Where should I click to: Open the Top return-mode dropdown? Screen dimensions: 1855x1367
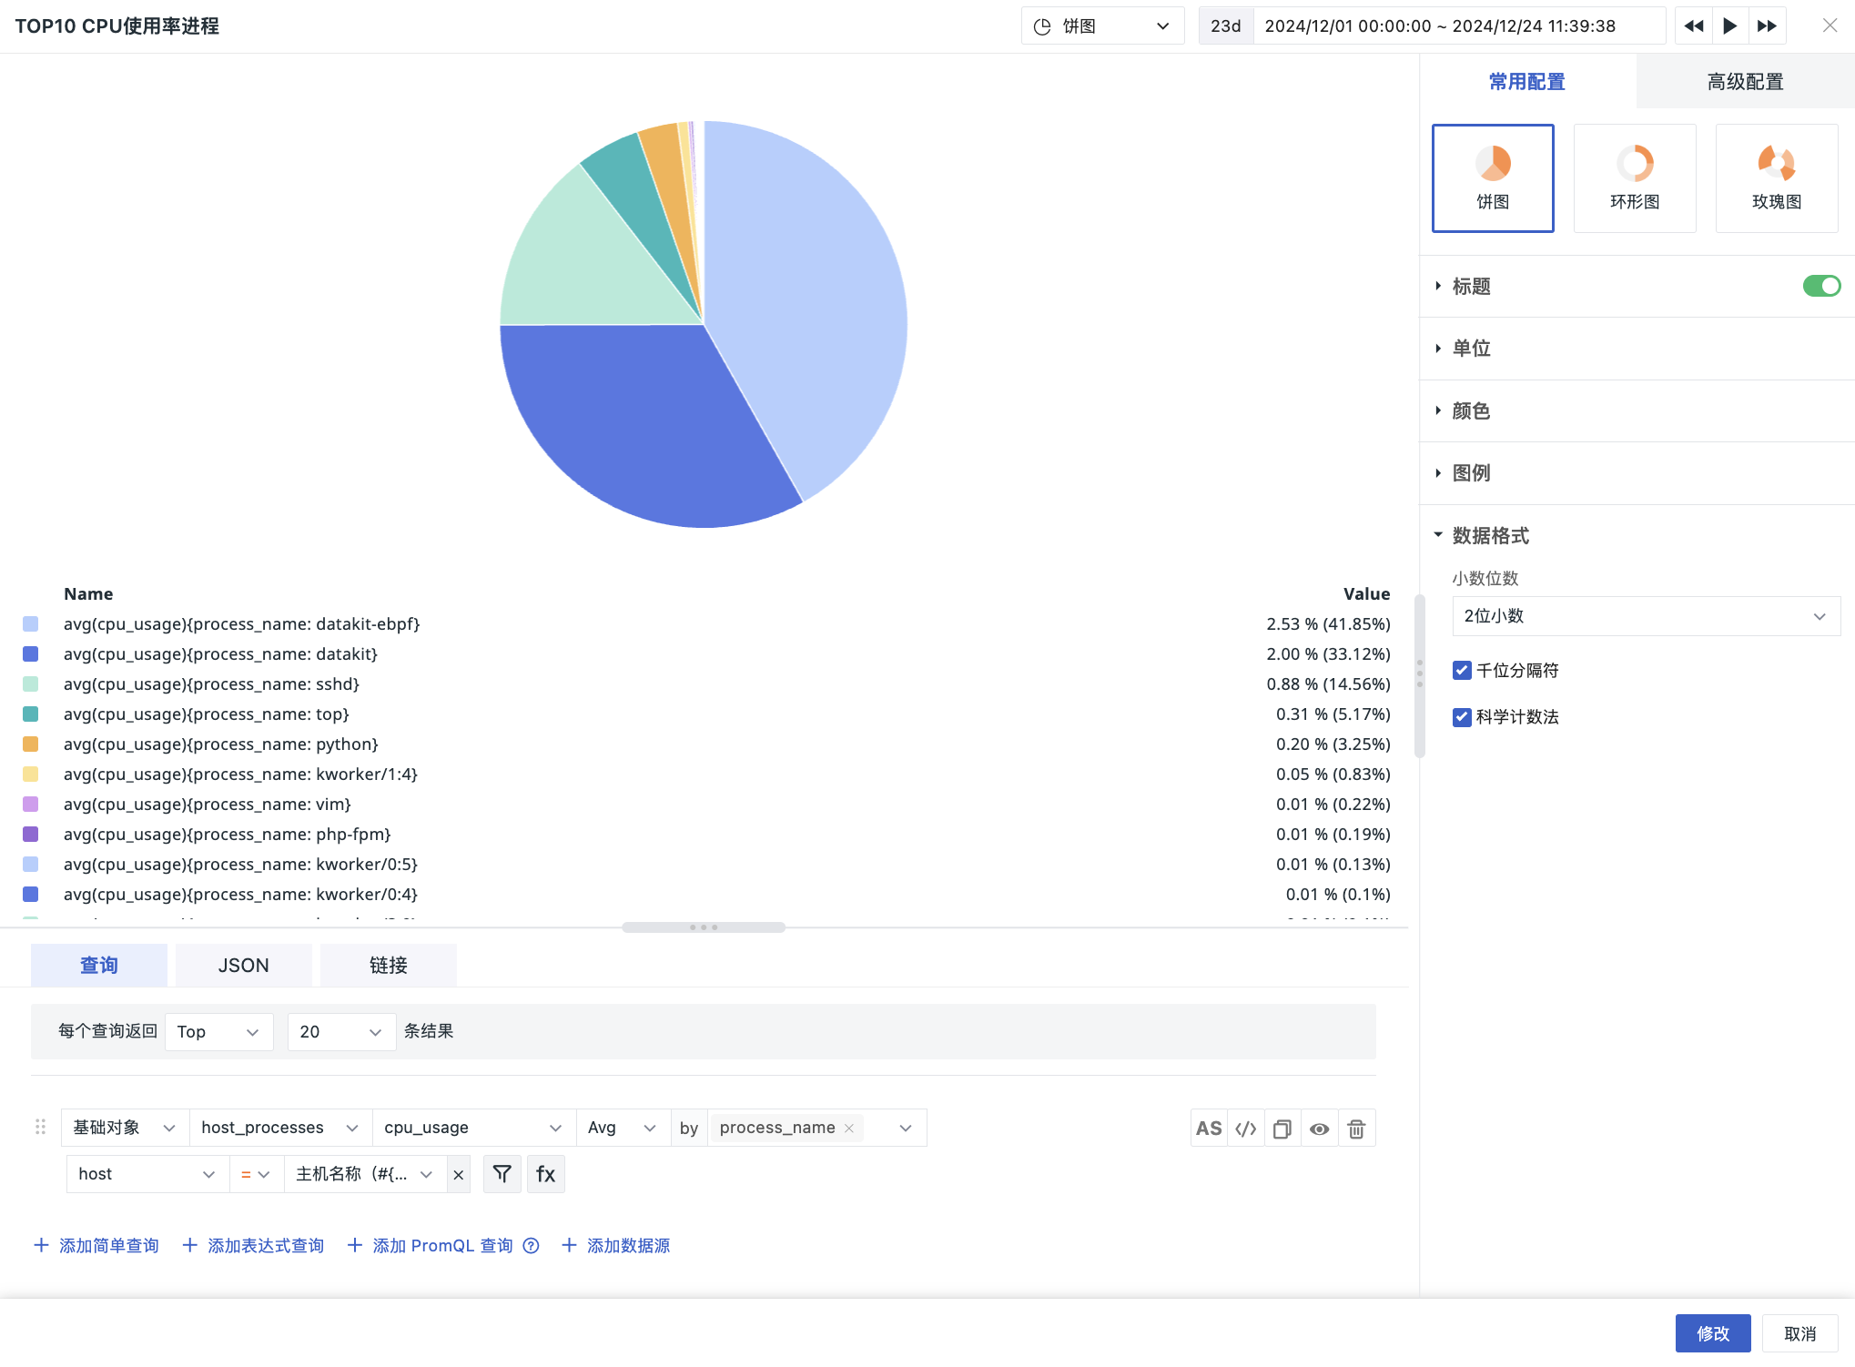[x=218, y=1032]
